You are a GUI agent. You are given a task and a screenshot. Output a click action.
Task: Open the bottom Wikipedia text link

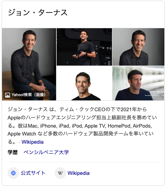tap(78, 173)
